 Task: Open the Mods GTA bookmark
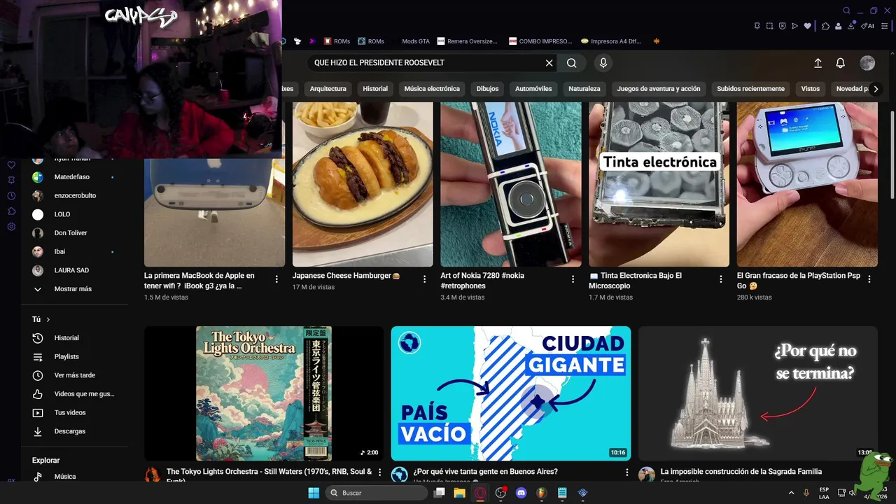415,41
